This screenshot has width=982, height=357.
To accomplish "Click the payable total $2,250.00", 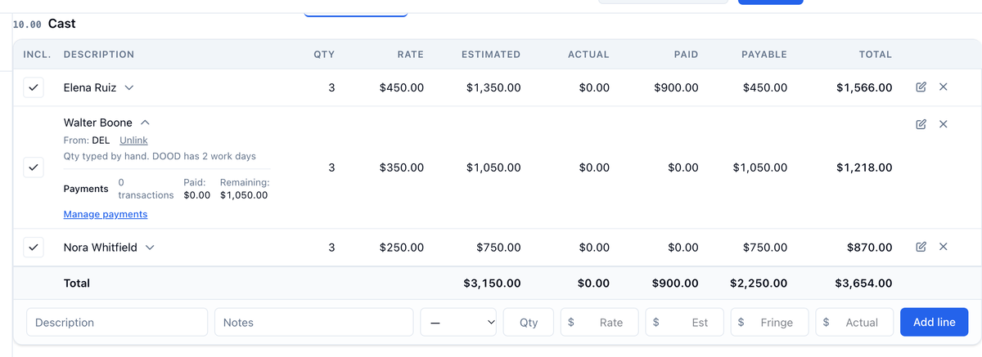I will click(x=759, y=283).
